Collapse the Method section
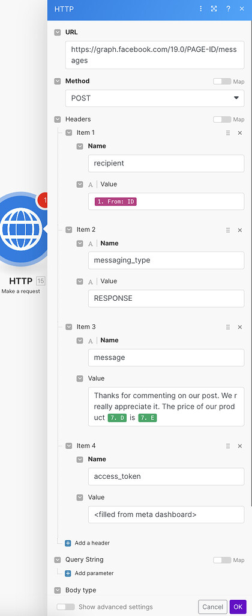252x616 pixels. 58,81
